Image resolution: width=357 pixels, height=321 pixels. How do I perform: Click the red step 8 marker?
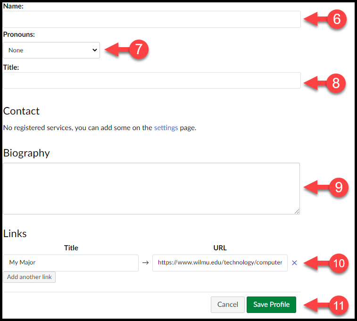point(336,83)
